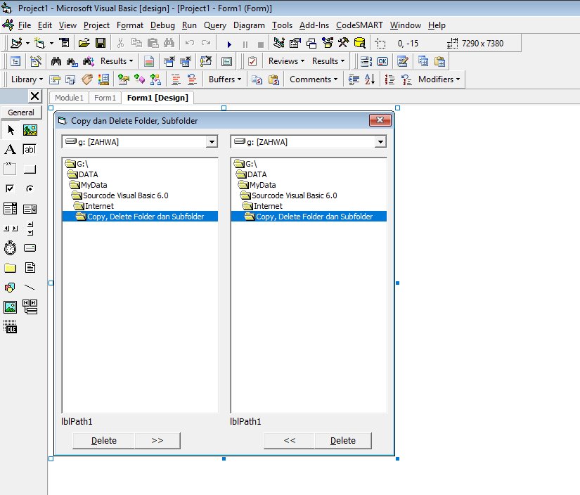Click the right Delete button
The width and height of the screenshot is (580, 495).
pos(343,441)
